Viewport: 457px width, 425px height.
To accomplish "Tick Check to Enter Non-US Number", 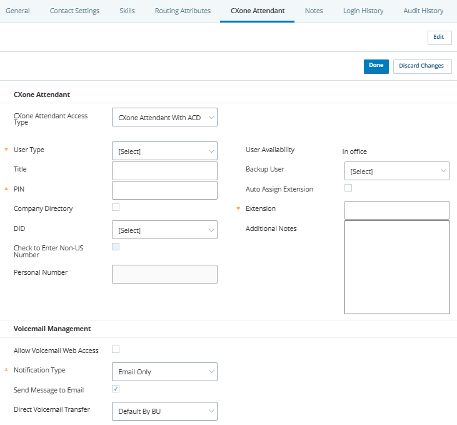I will point(116,247).
